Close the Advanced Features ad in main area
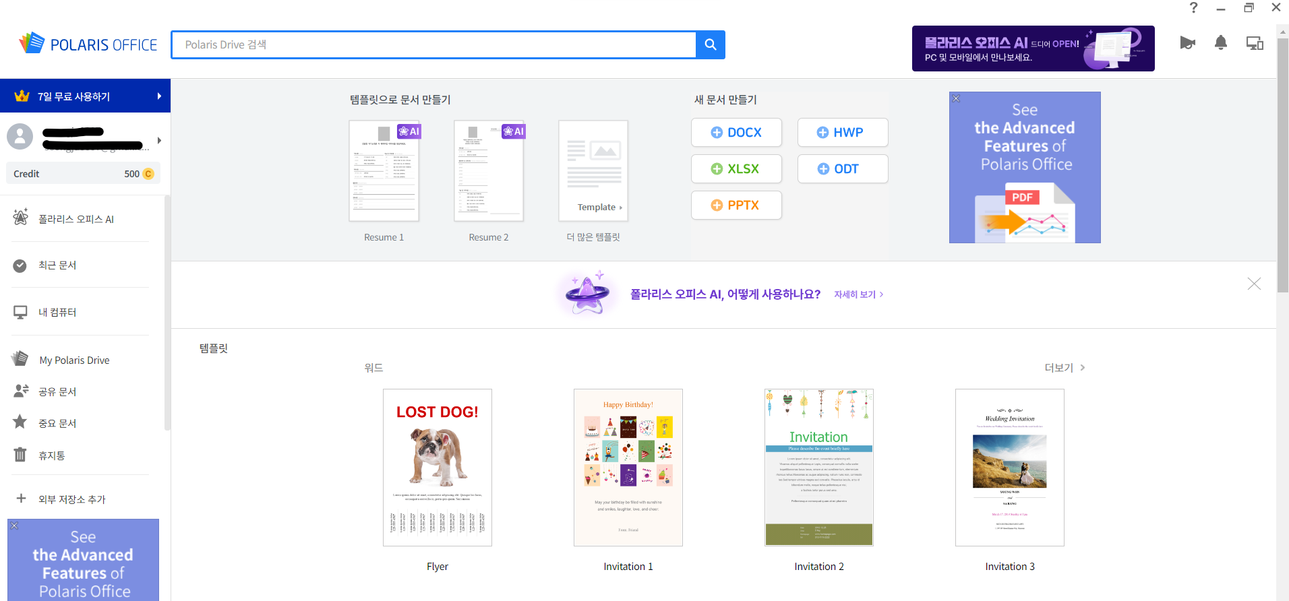Viewport: 1289px width, 601px height. click(x=956, y=98)
